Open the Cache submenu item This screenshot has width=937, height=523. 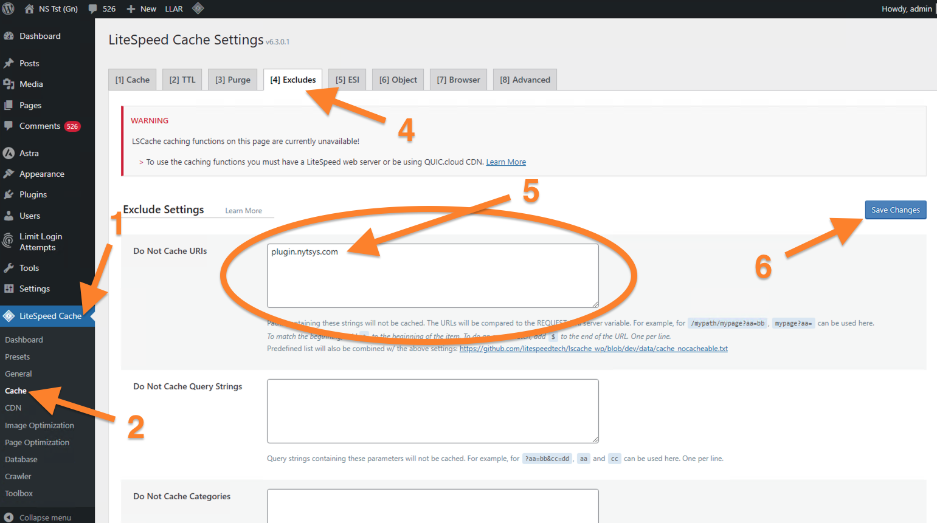click(x=16, y=391)
